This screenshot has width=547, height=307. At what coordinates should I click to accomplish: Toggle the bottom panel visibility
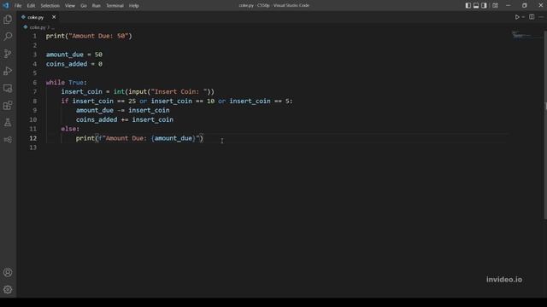tap(476, 5)
